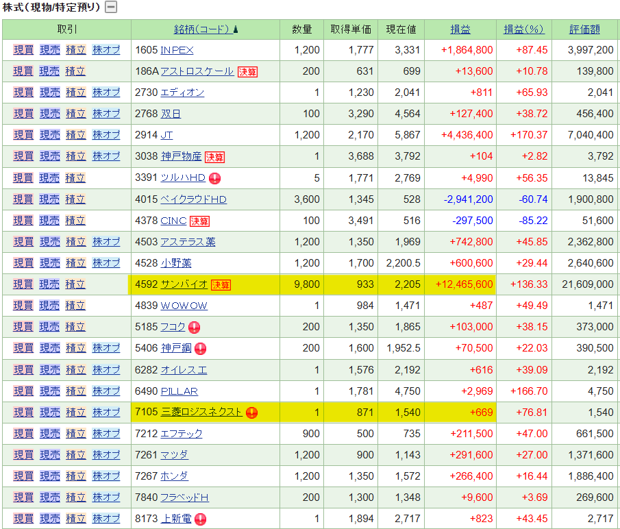Select 積立 in the マツダ row
Image resolution: width=620 pixels, height=529 pixels.
pyautogui.click(x=75, y=455)
